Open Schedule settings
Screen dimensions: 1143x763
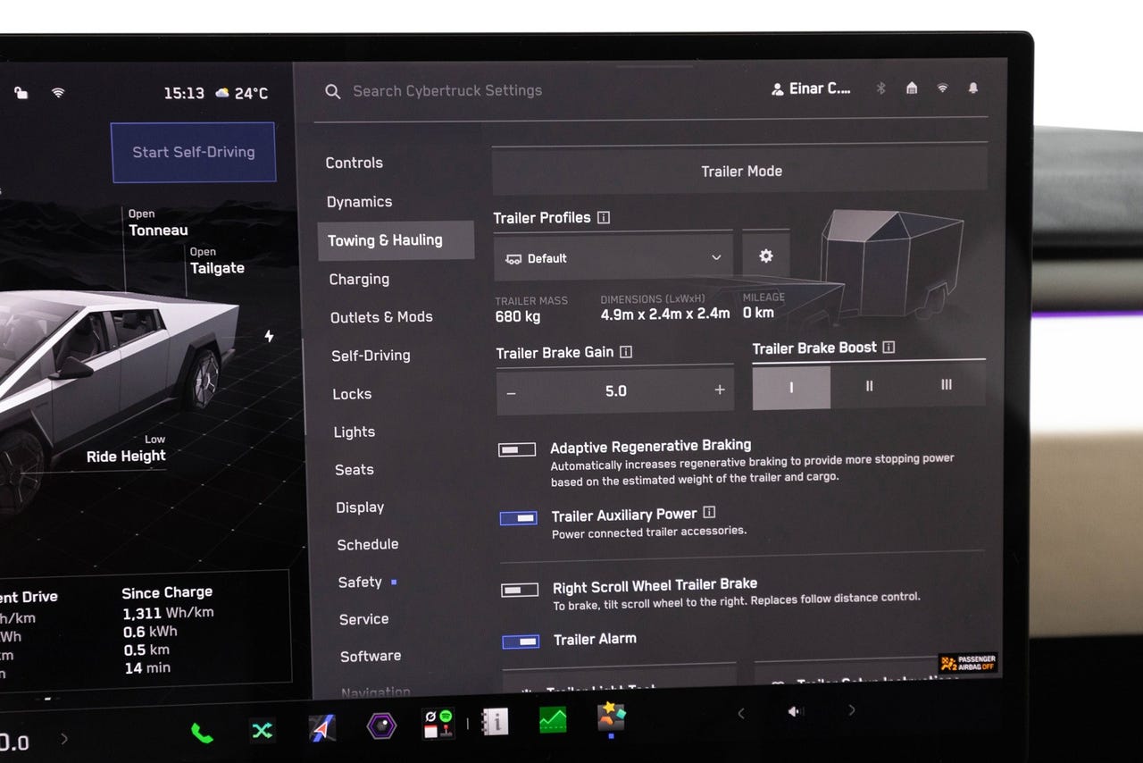368,544
